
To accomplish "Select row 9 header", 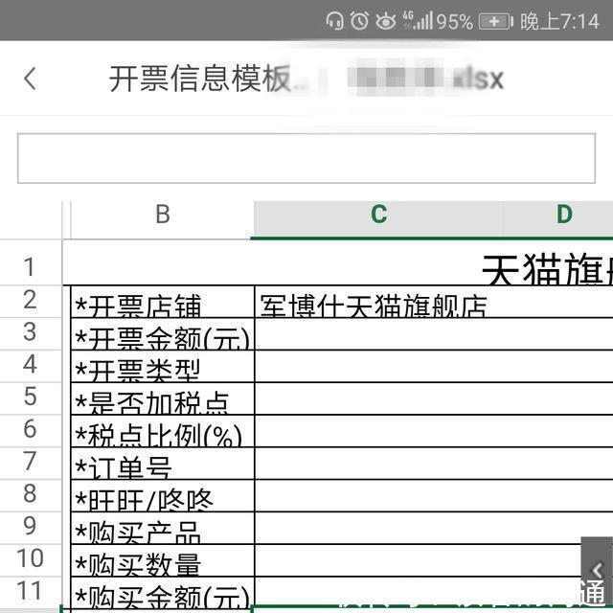I will (31, 528).
